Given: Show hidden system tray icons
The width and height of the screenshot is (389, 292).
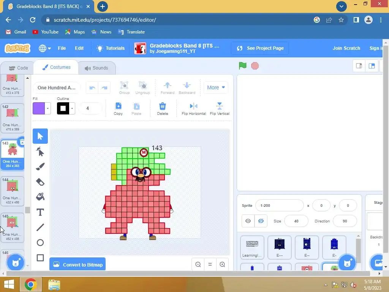Looking at the screenshot, I should point(326,285).
